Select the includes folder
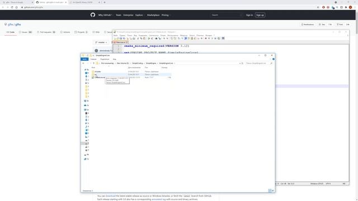Screen dimensions: 358x201 pyautogui.click(x=97, y=71)
